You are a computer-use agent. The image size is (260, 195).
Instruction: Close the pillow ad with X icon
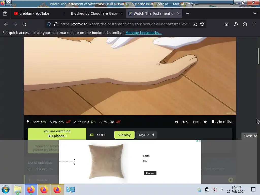[x=200, y=141]
